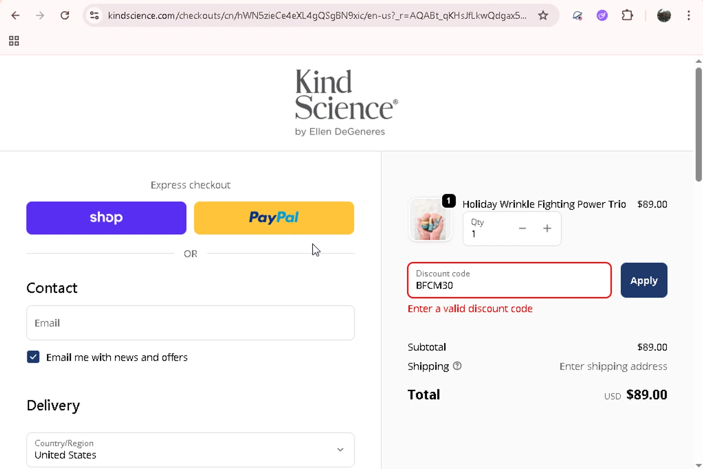Click the Holiday Wrinkle Fighting Power Trio thumbnail
Screen dimensions: 703x469
coord(430,219)
